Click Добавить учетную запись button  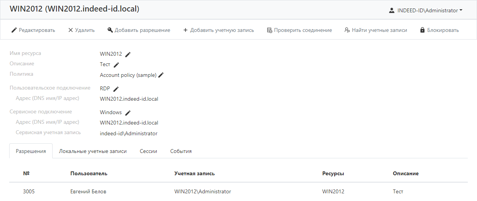point(219,30)
